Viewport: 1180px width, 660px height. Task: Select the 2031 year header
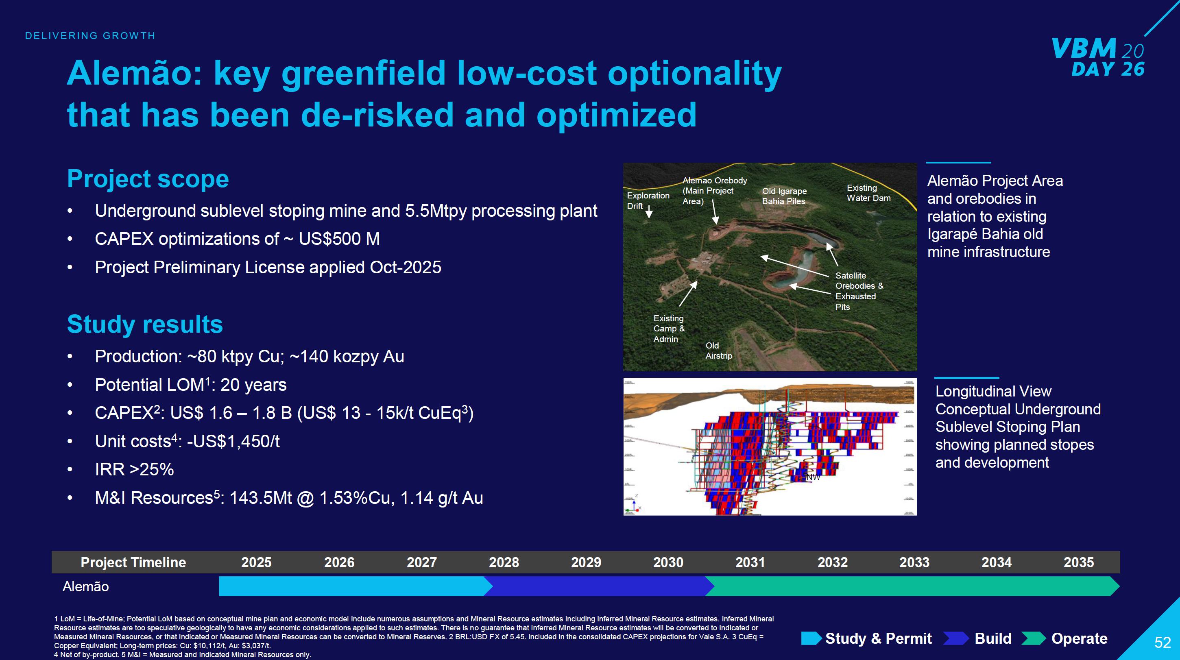coord(750,562)
